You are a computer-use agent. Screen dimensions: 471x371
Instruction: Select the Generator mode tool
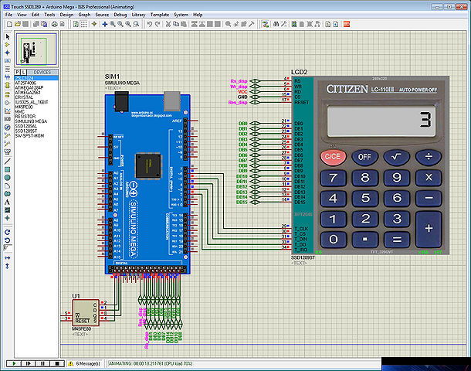pos(8,128)
